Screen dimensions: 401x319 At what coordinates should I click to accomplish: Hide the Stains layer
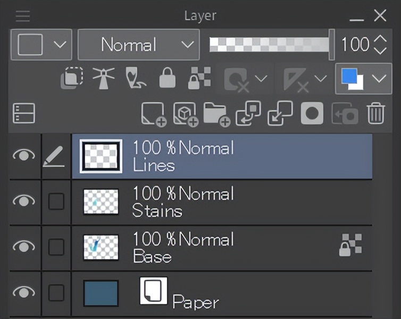click(x=24, y=200)
